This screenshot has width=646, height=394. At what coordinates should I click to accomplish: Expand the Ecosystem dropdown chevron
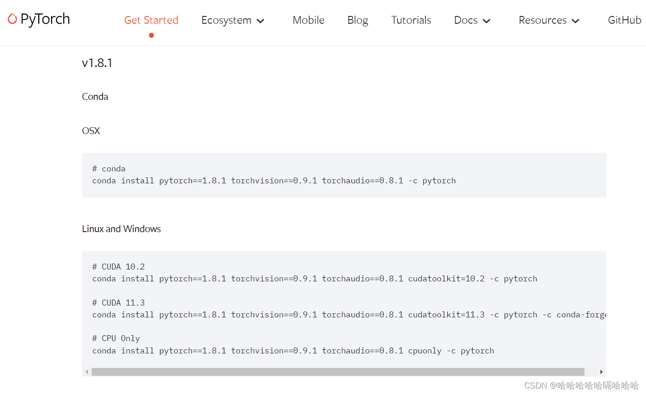260,21
